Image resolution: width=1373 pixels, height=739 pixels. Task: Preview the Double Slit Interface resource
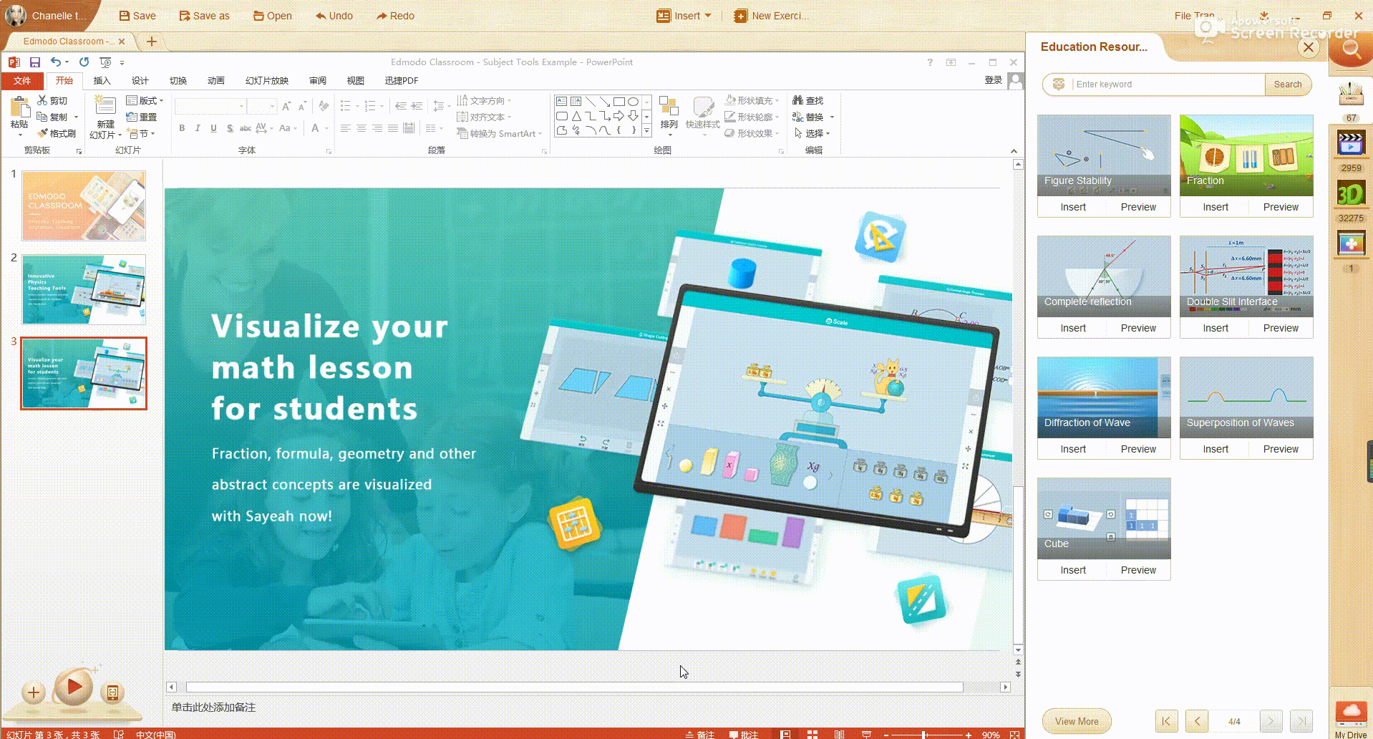1281,328
